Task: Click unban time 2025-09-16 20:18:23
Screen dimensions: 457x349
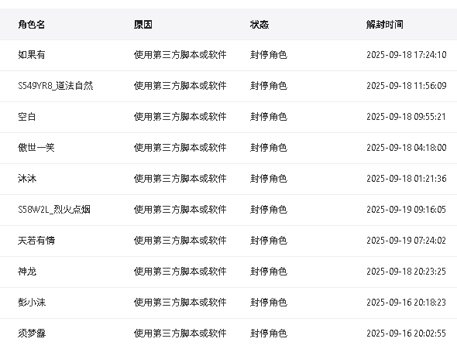Action: pos(407,303)
